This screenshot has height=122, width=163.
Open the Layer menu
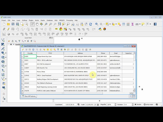pyautogui.click(x=18, y=20)
